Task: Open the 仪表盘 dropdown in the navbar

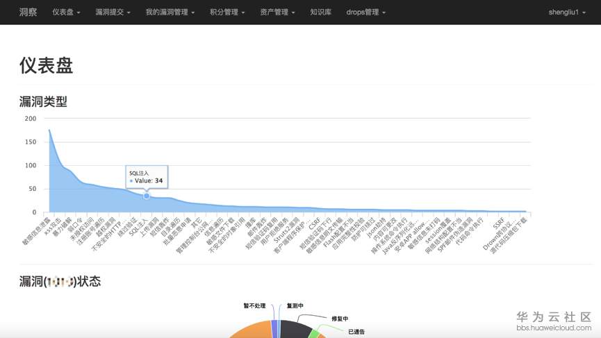Action: click(66, 12)
